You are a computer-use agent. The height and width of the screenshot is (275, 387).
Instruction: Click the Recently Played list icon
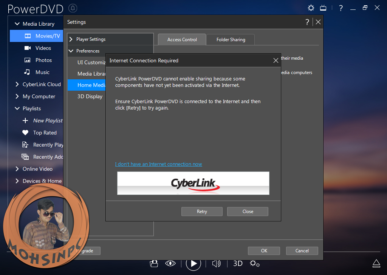pyautogui.click(x=25, y=145)
